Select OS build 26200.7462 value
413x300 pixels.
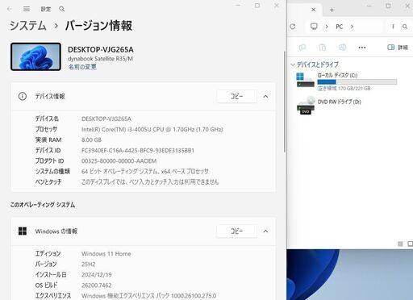97,285
